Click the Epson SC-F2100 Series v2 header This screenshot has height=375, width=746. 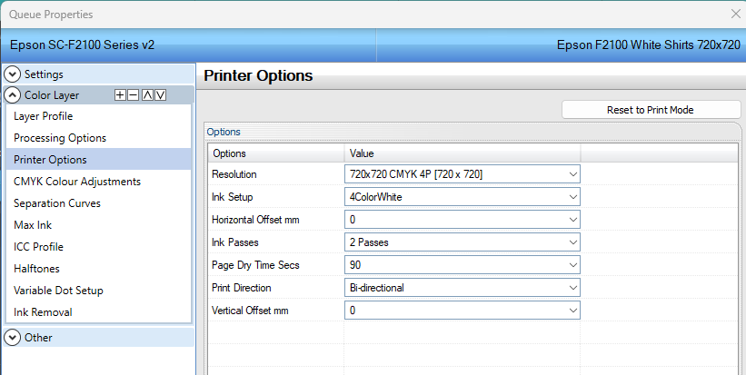coord(83,45)
